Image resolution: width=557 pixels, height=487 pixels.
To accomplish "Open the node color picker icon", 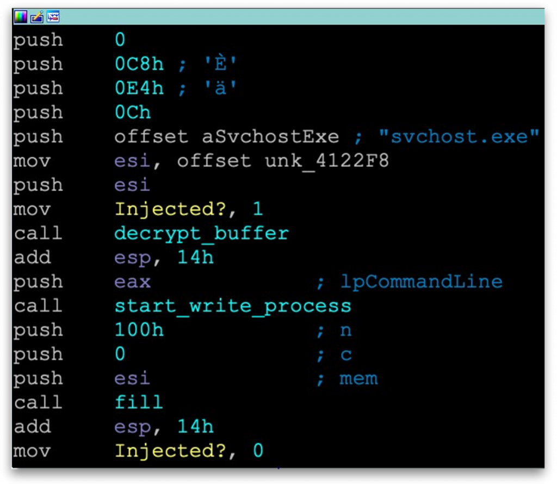I will pos(20,17).
